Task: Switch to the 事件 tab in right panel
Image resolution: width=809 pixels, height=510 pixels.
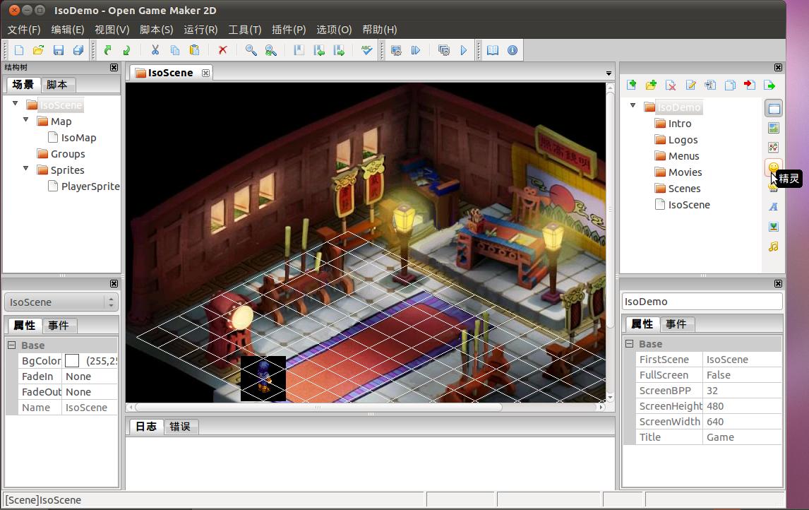Action: pyautogui.click(x=677, y=324)
